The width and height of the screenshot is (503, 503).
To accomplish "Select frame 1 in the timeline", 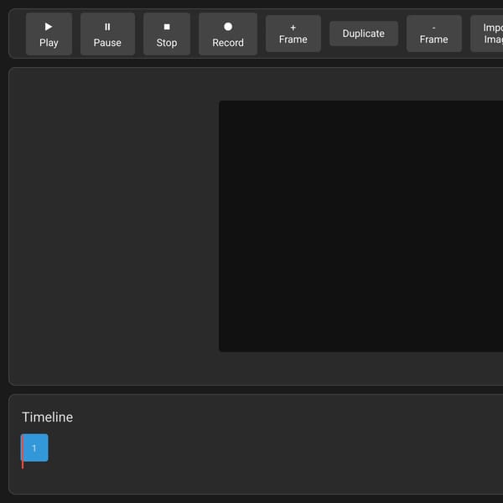I will pos(34,448).
